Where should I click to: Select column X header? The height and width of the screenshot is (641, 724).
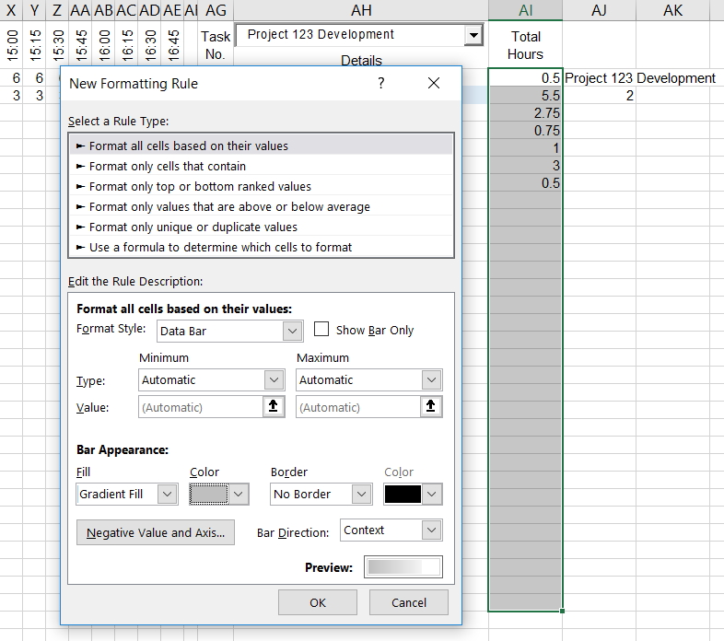pos(11,10)
